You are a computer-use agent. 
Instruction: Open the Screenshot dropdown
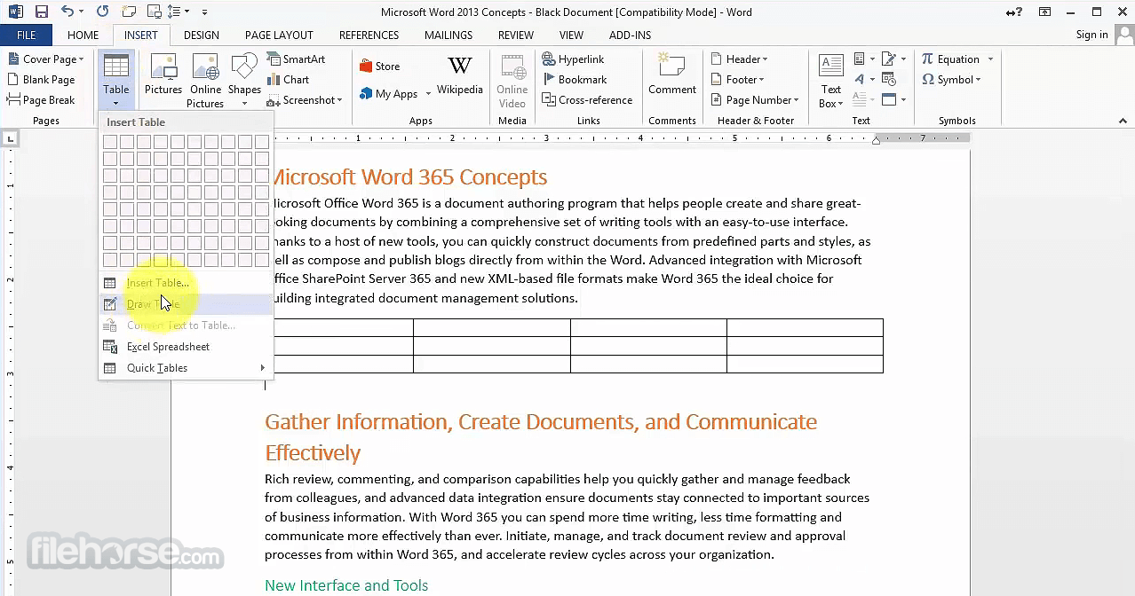305,100
